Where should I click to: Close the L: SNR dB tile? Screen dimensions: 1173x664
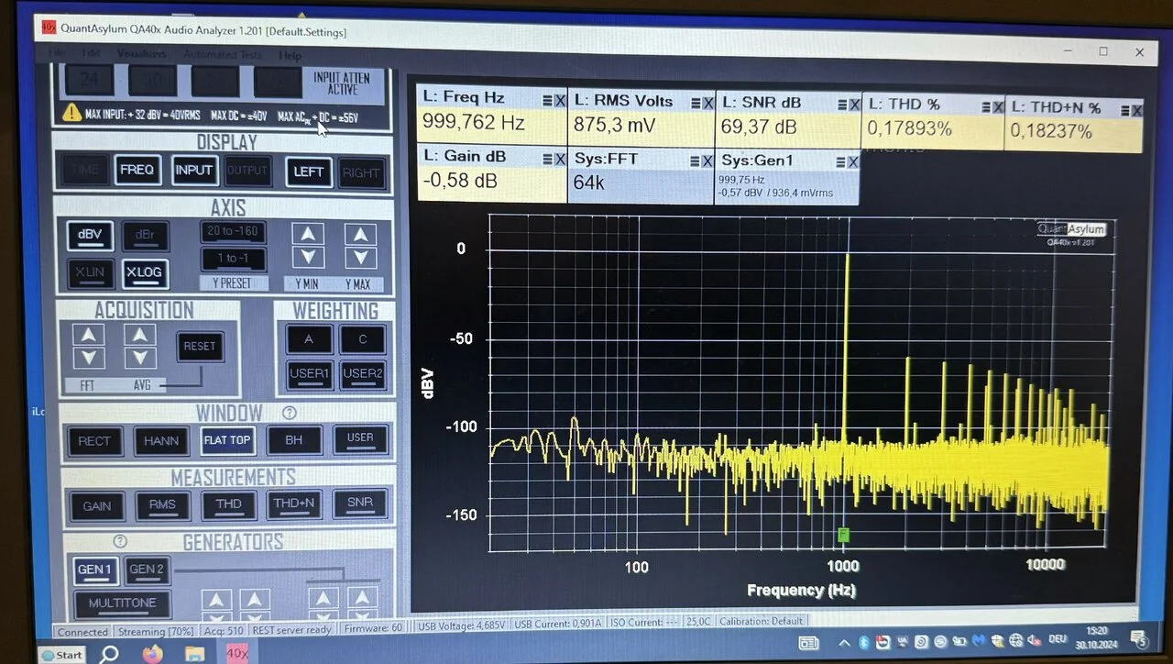click(854, 105)
